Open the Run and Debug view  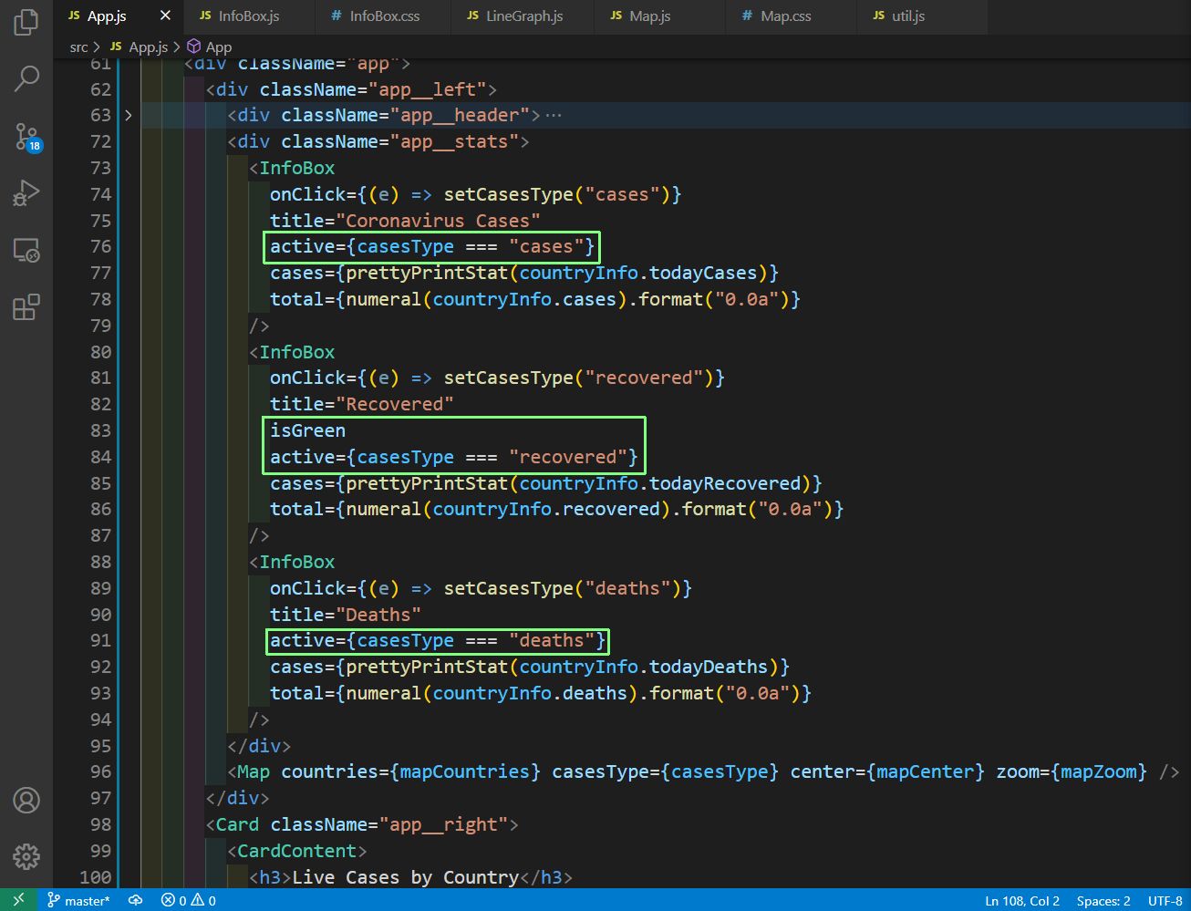pos(26,192)
